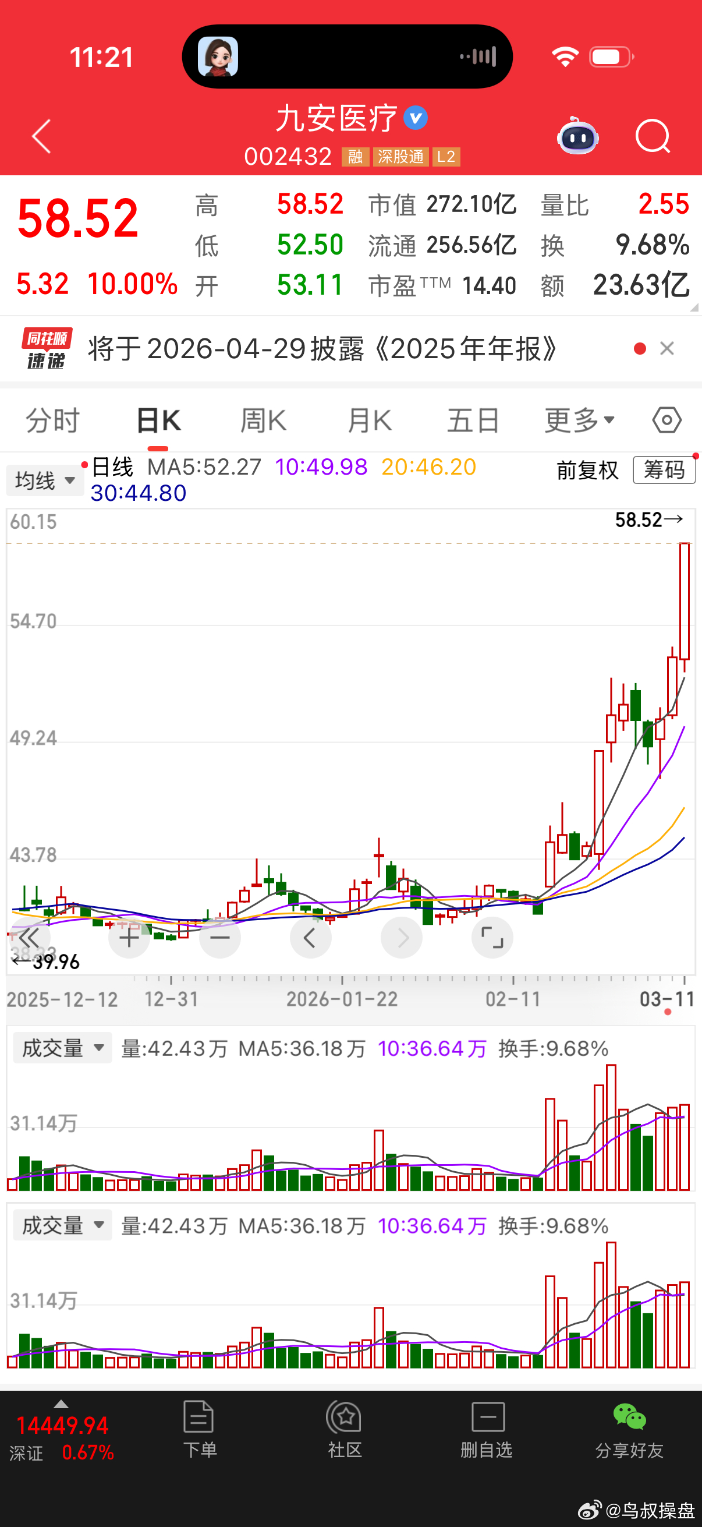Switch to 五日 tab
This screenshot has width=702, height=1527.
[x=473, y=421]
